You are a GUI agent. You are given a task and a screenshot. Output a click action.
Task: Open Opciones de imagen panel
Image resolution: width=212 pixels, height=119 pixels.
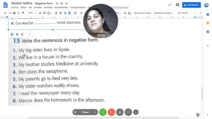pyautogui.click(x=142, y=13)
